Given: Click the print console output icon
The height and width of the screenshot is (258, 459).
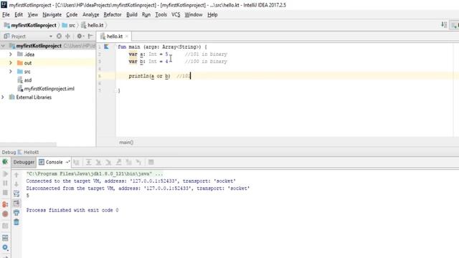Looking at the screenshot, I should tap(16, 213).
